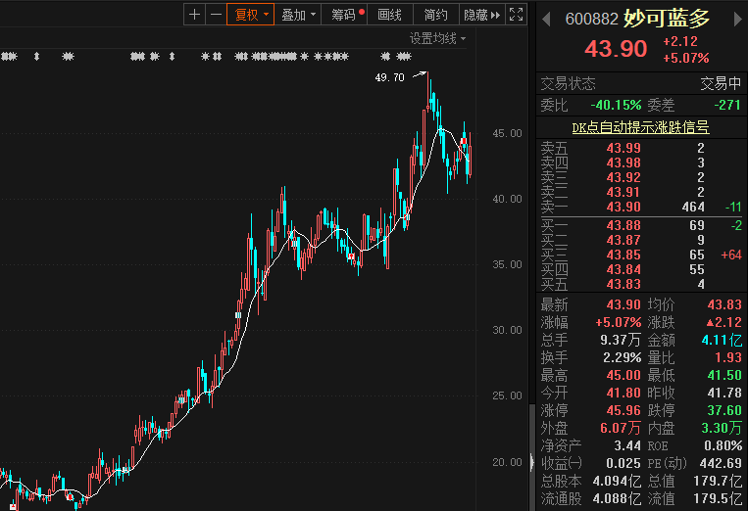Toggle the 复权 price adjustment button
Screen dimensions: 748x511
tap(246, 15)
